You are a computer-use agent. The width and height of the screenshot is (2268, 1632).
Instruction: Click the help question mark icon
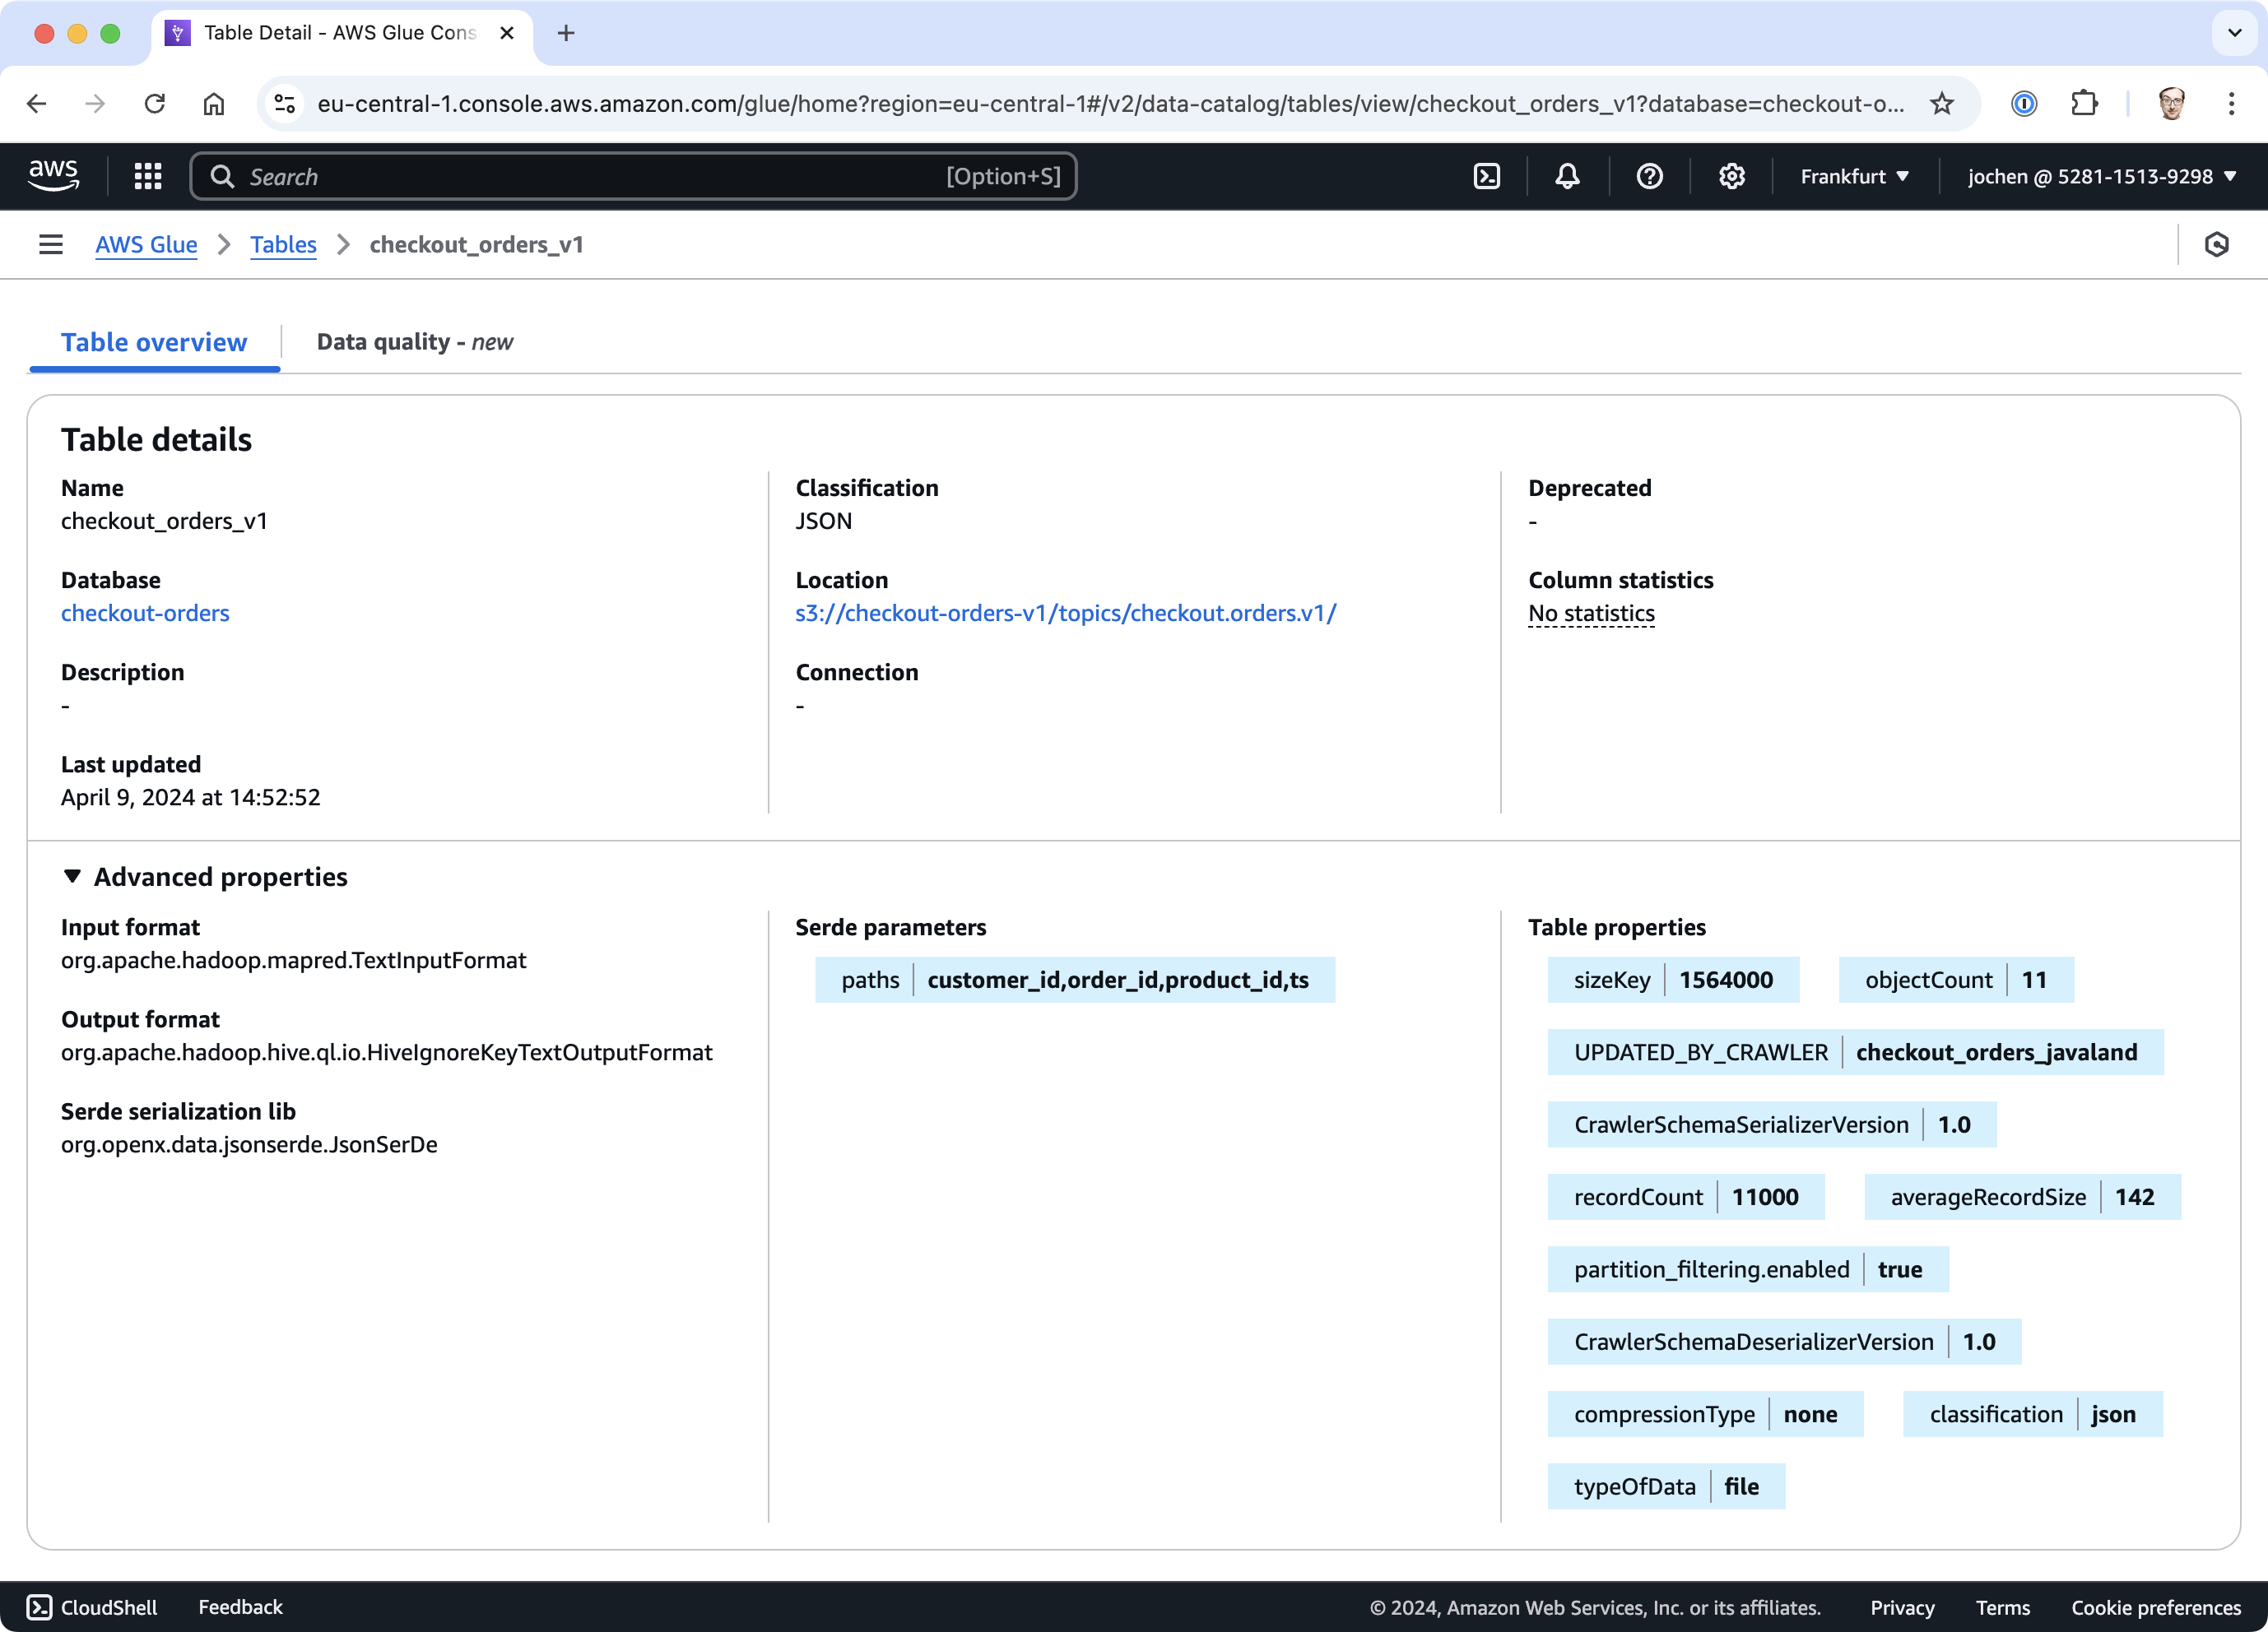[1650, 176]
